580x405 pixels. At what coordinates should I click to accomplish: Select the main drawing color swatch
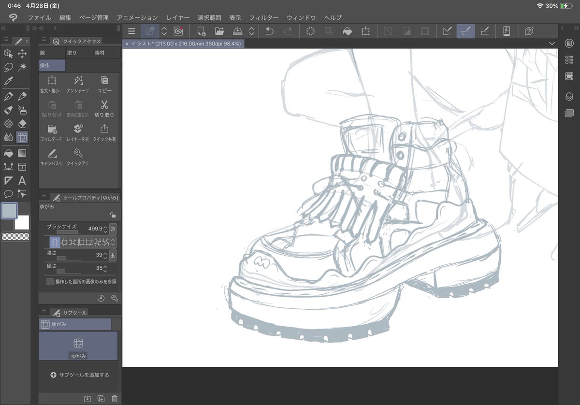[x=9, y=211]
